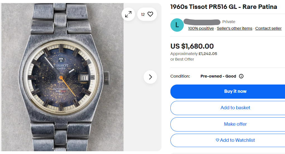Screen dimensions: 285x154
Task: Add the watch to basket
Action: coord(235,108)
